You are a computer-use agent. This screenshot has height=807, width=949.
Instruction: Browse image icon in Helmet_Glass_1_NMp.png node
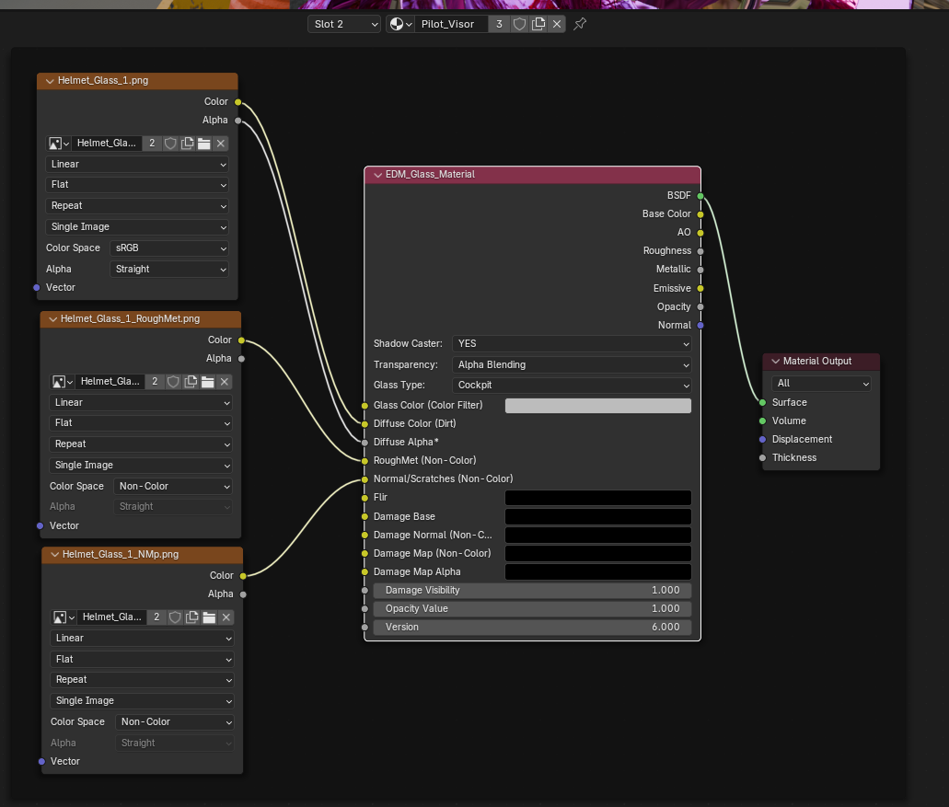tap(64, 617)
